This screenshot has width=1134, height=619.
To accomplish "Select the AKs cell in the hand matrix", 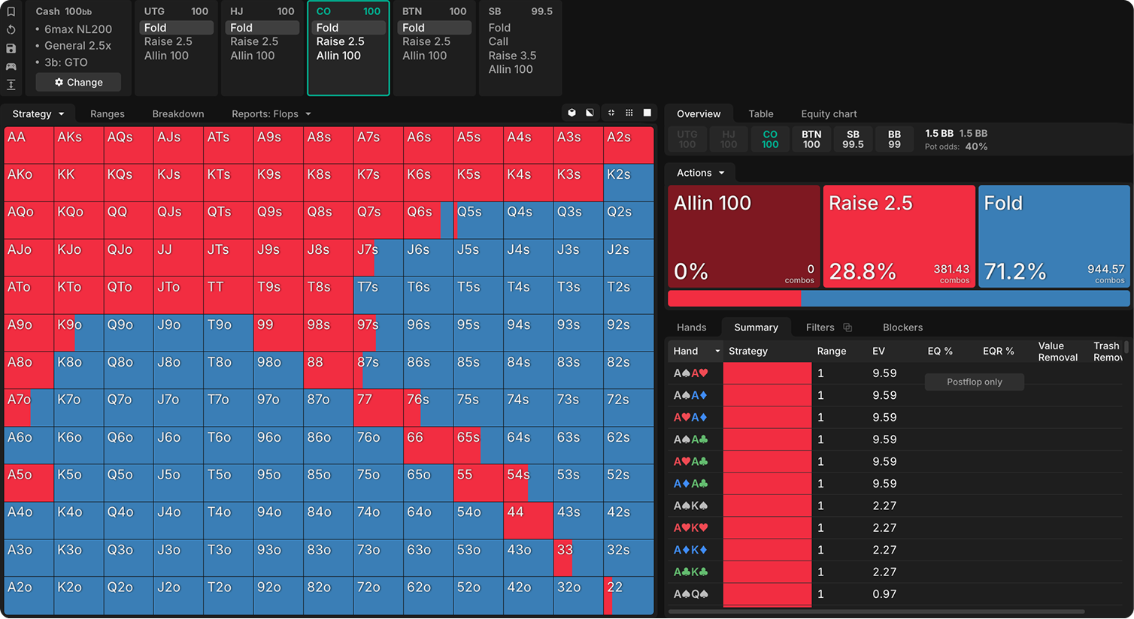I will coord(79,145).
